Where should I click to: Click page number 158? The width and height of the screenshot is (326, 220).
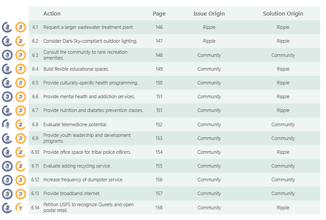(159, 208)
